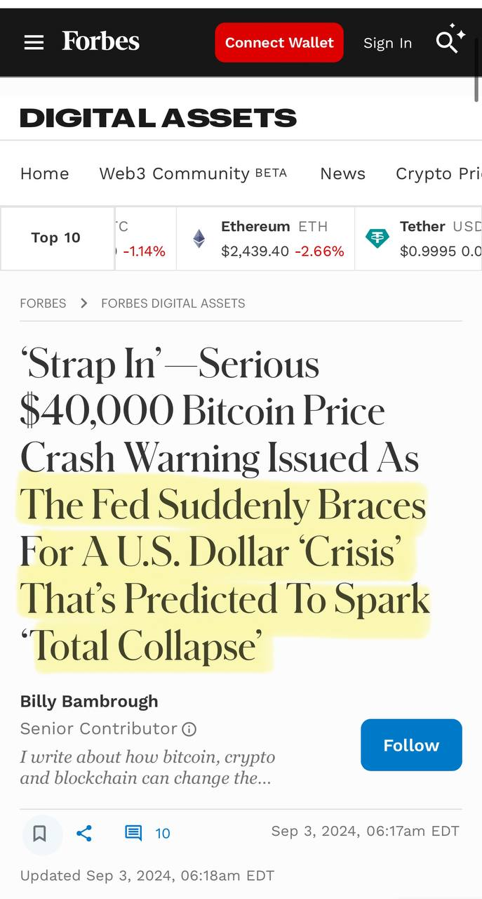
Task: Share the article via share icon
Action: point(84,834)
